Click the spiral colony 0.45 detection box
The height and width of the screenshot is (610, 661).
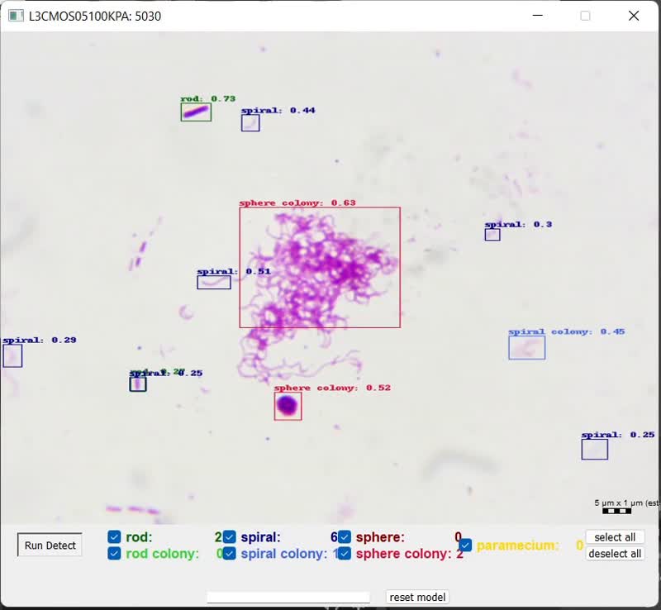point(527,348)
